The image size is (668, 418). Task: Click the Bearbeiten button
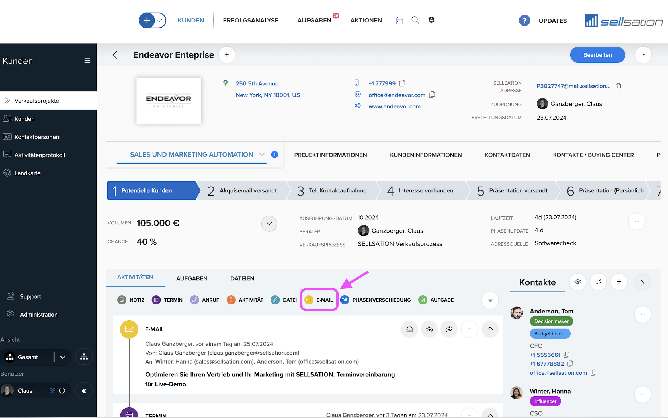(x=597, y=55)
